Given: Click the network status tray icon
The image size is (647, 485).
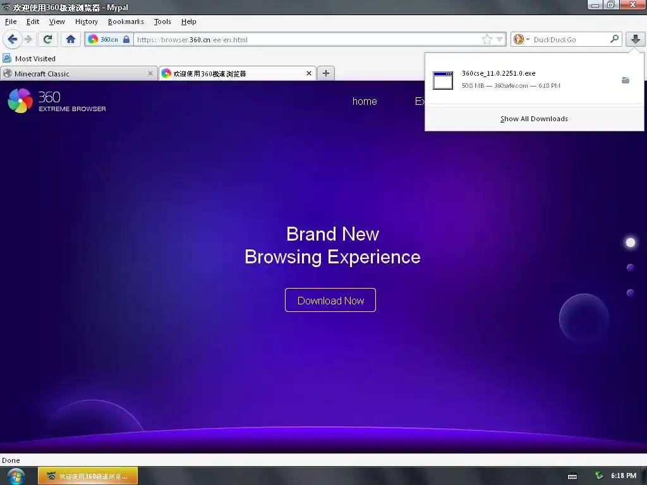Looking at the screenshot, I should (x=599, y=476).
